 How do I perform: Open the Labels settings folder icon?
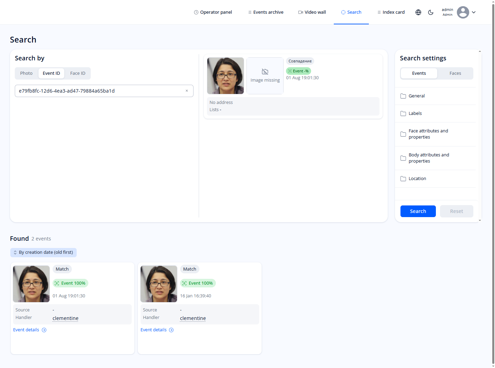(x=403, y=113)
